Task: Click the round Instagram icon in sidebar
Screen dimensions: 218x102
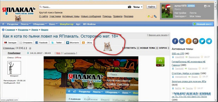Action: [195, 41]
